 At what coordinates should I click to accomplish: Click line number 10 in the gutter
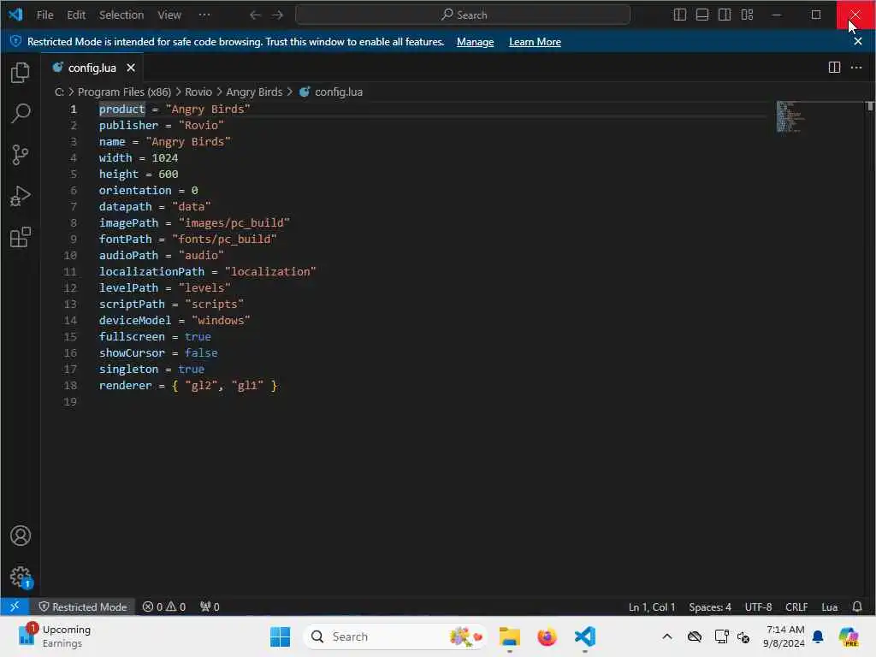(x=70, y=255)
